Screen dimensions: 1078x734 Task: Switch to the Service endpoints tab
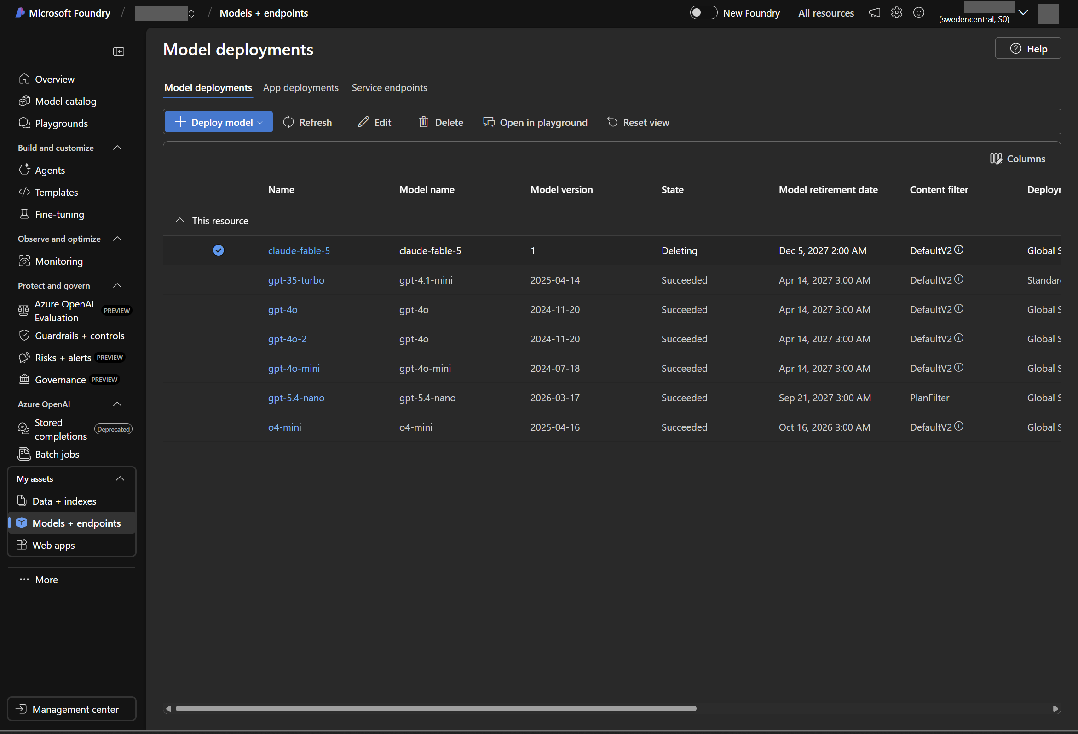[389, 88]
